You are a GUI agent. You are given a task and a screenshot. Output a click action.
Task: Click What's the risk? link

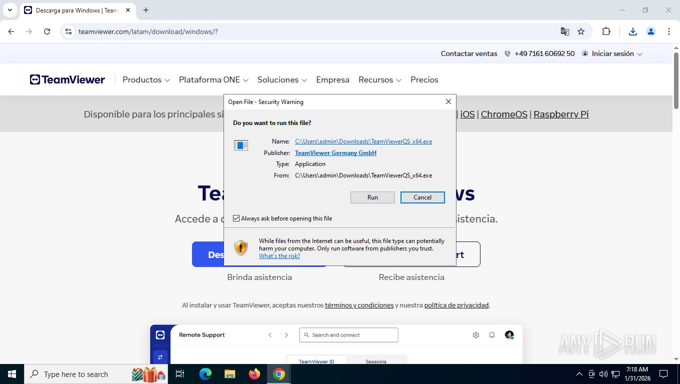pos(279,256)
